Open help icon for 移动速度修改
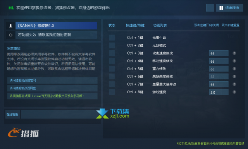The width and height of the screenshot is (248, 149). click(234, 61)
